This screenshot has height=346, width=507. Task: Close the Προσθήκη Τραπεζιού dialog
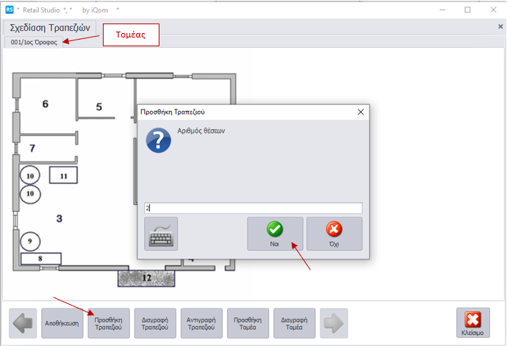[x=360, y=112]
